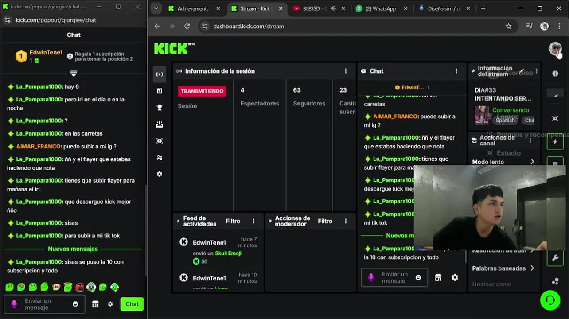
Task: Open the profile avatar at top right
Action: pos(555,48)
